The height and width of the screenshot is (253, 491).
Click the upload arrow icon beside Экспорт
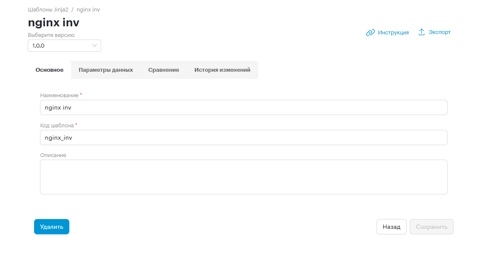point(422,32)
